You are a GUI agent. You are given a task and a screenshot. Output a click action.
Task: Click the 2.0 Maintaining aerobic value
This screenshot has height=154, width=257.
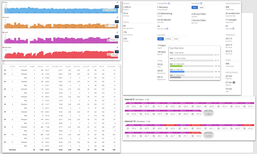[x=165, y=13]
